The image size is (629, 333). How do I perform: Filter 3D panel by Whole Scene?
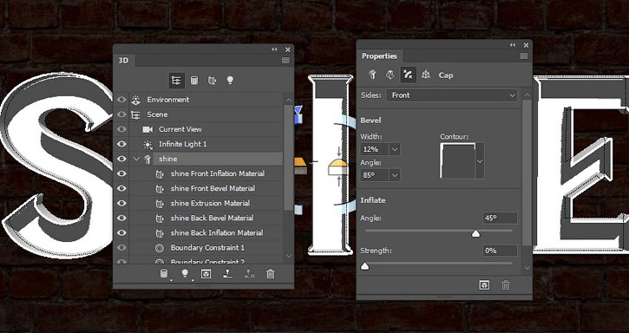(x=176, y=81)
